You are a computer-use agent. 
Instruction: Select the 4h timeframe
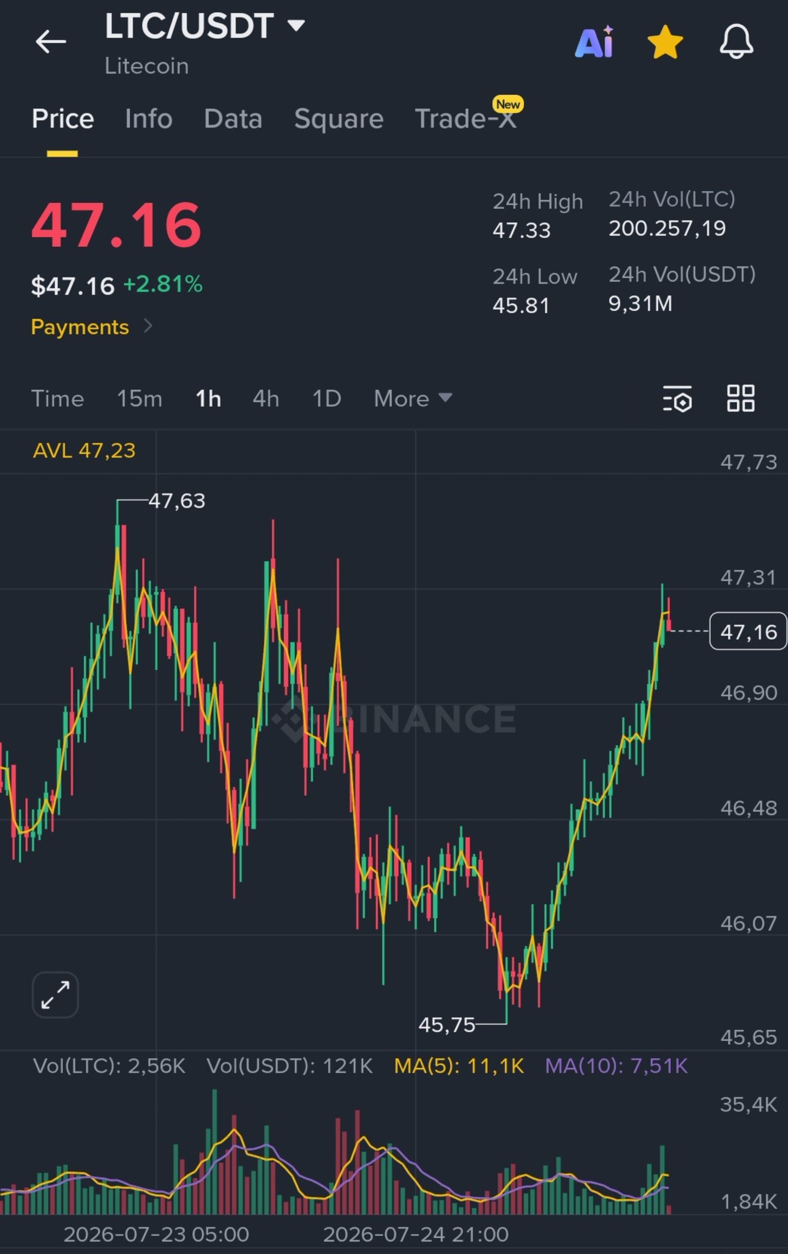266,399
